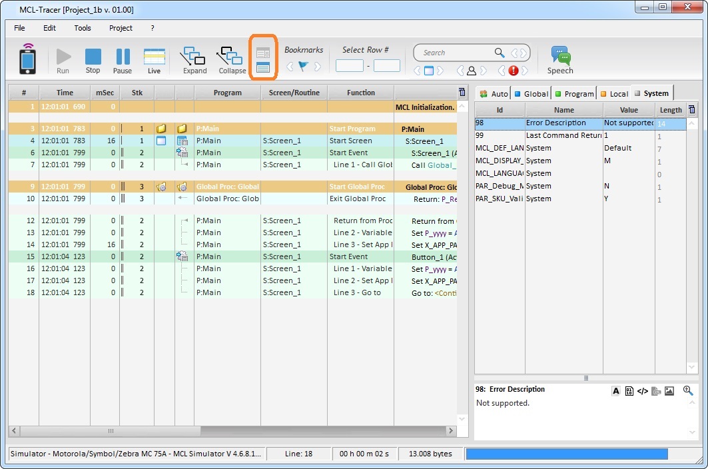Jump to previous search result
708x469 pixels.
pyautogui.click(x=514, y=53)
